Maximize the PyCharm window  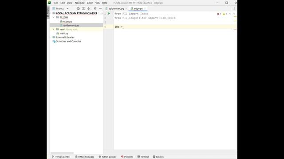tap(227, 3)
